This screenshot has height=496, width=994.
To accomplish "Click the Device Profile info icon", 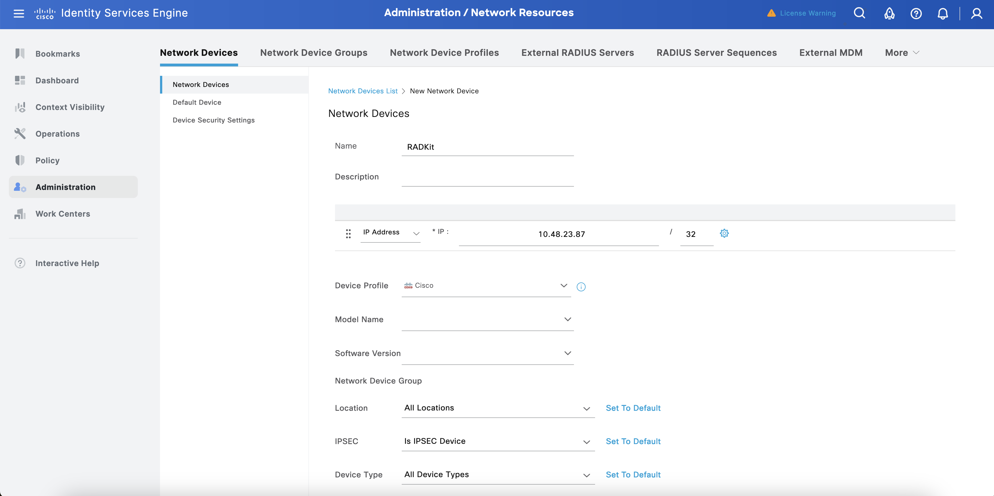I will [x=581, y=287].
